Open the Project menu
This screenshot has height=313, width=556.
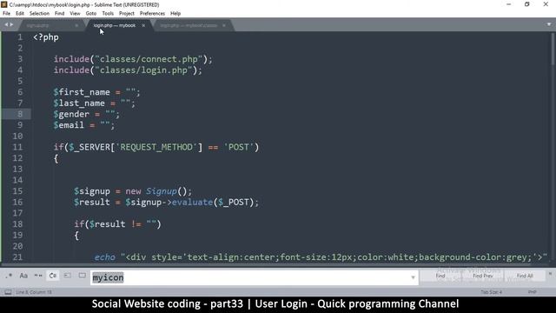(127, 14)
